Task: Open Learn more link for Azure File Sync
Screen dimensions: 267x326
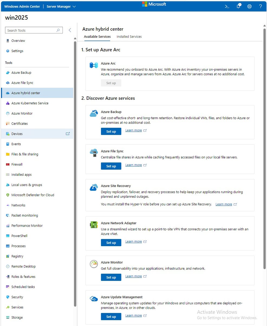Action: click(x=136, y=165)
